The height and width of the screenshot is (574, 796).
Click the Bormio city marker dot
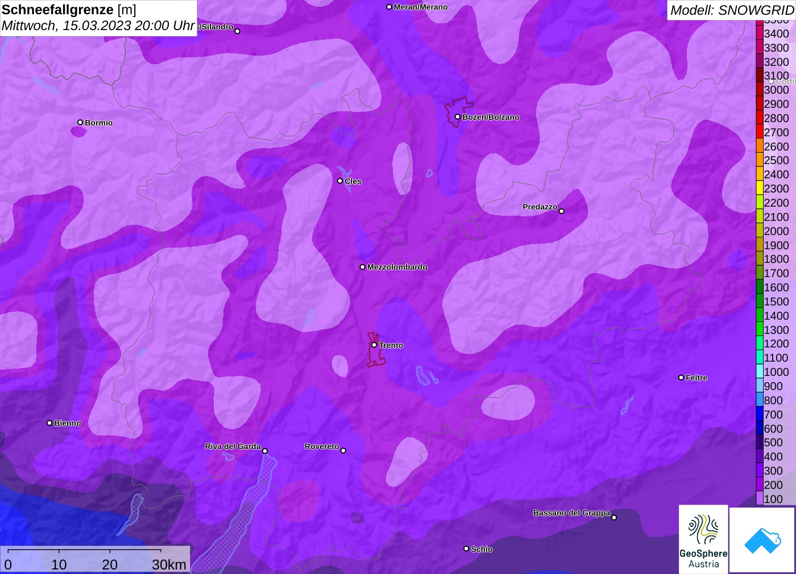[80, 122]
